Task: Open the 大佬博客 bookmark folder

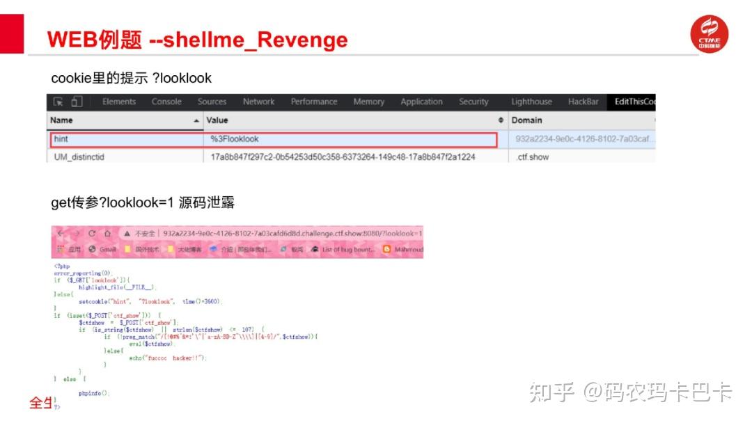Action: tap(185, 249)
